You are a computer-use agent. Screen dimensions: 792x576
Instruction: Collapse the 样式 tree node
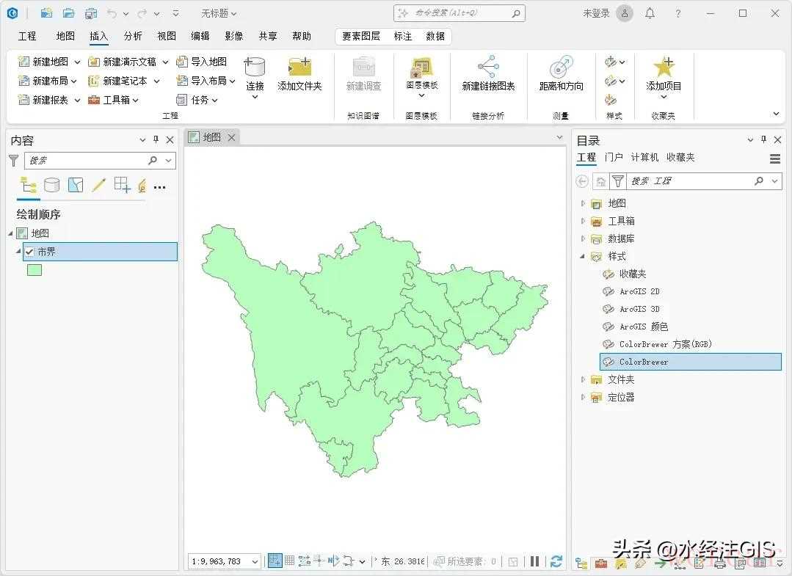point(584,256)
